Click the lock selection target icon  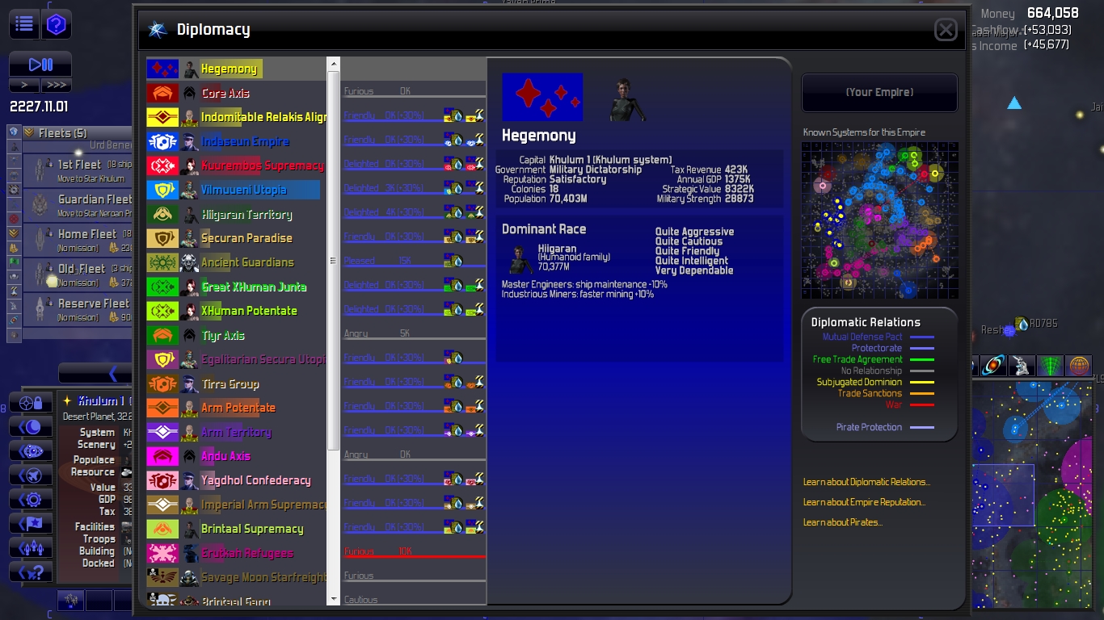32,402
